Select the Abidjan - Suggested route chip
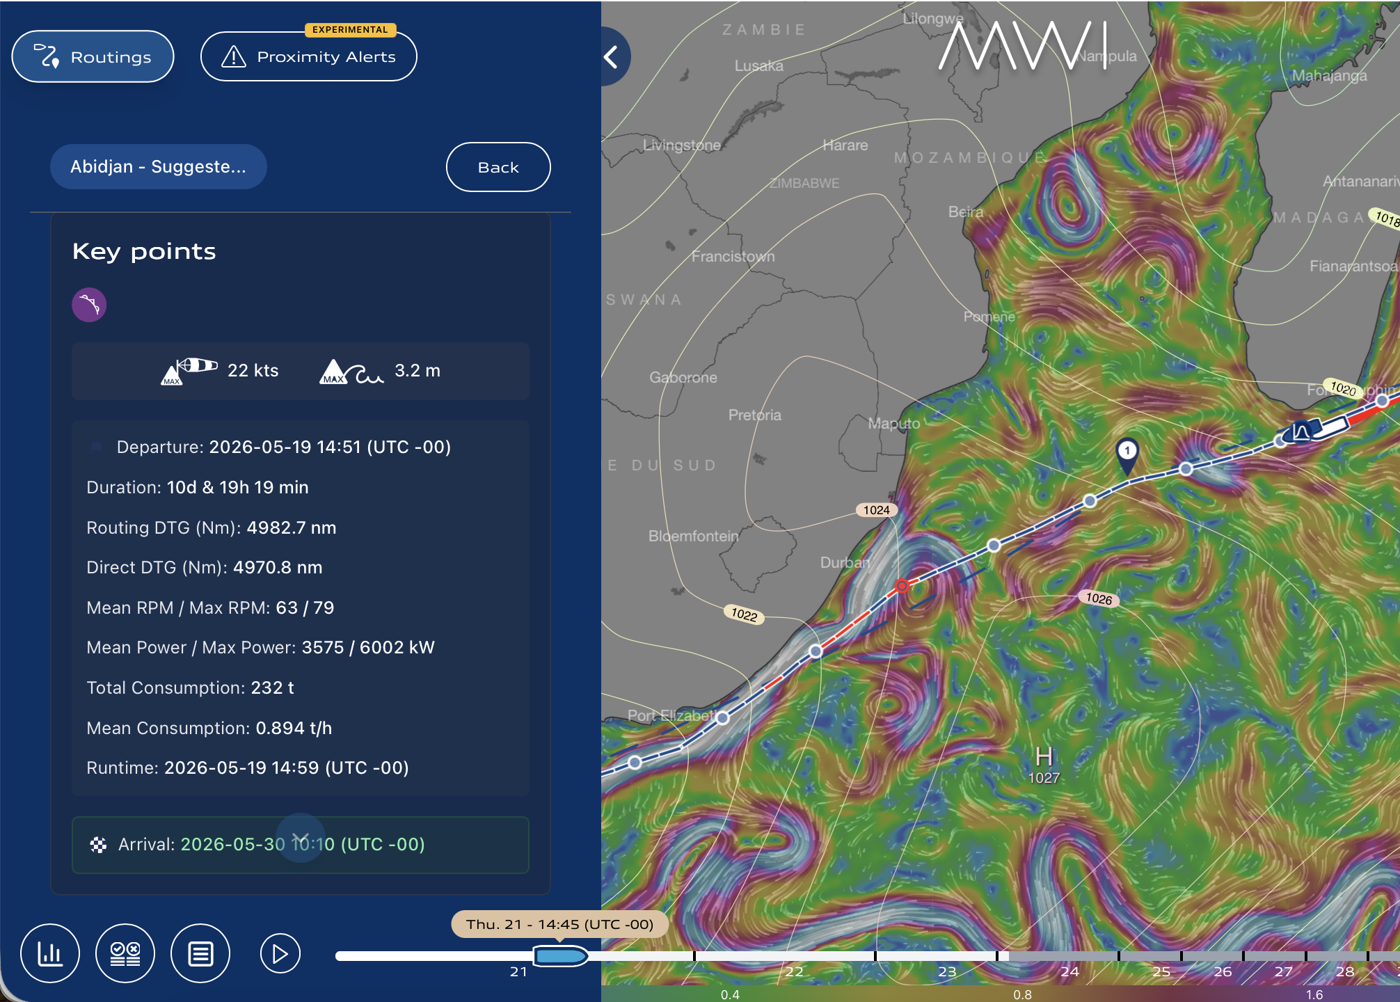Screen dimensions: 1400x1002 click(x=158, y=166)
